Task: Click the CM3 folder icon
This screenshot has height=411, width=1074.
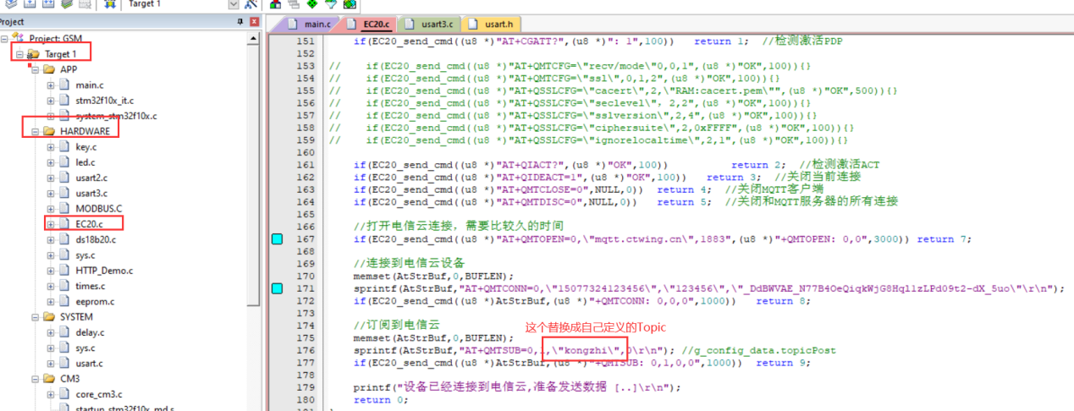Action: click(x=49, y=379)
